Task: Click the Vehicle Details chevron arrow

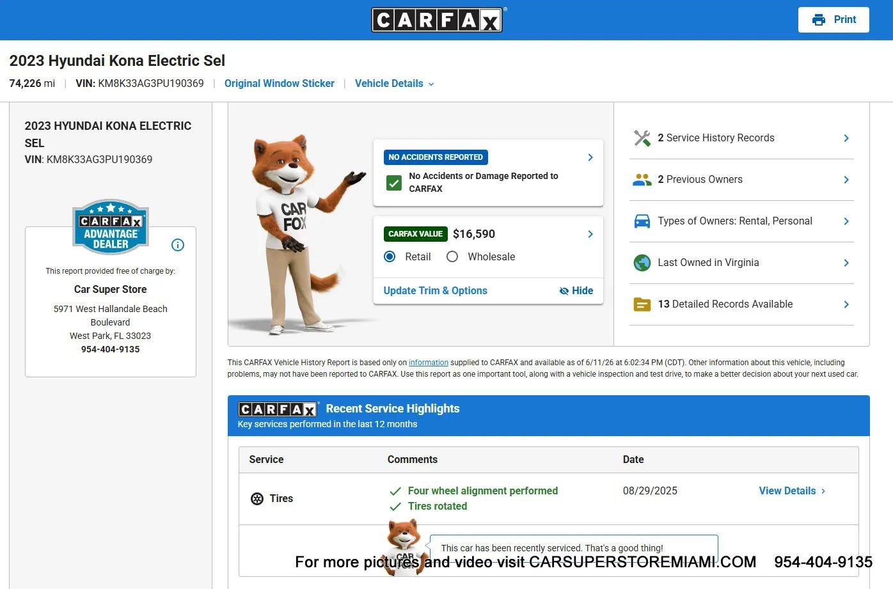Action: pyautogui.click(x=431, y=84)
